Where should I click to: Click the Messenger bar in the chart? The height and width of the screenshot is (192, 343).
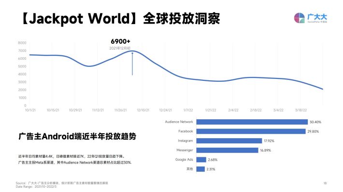point(227,150)
